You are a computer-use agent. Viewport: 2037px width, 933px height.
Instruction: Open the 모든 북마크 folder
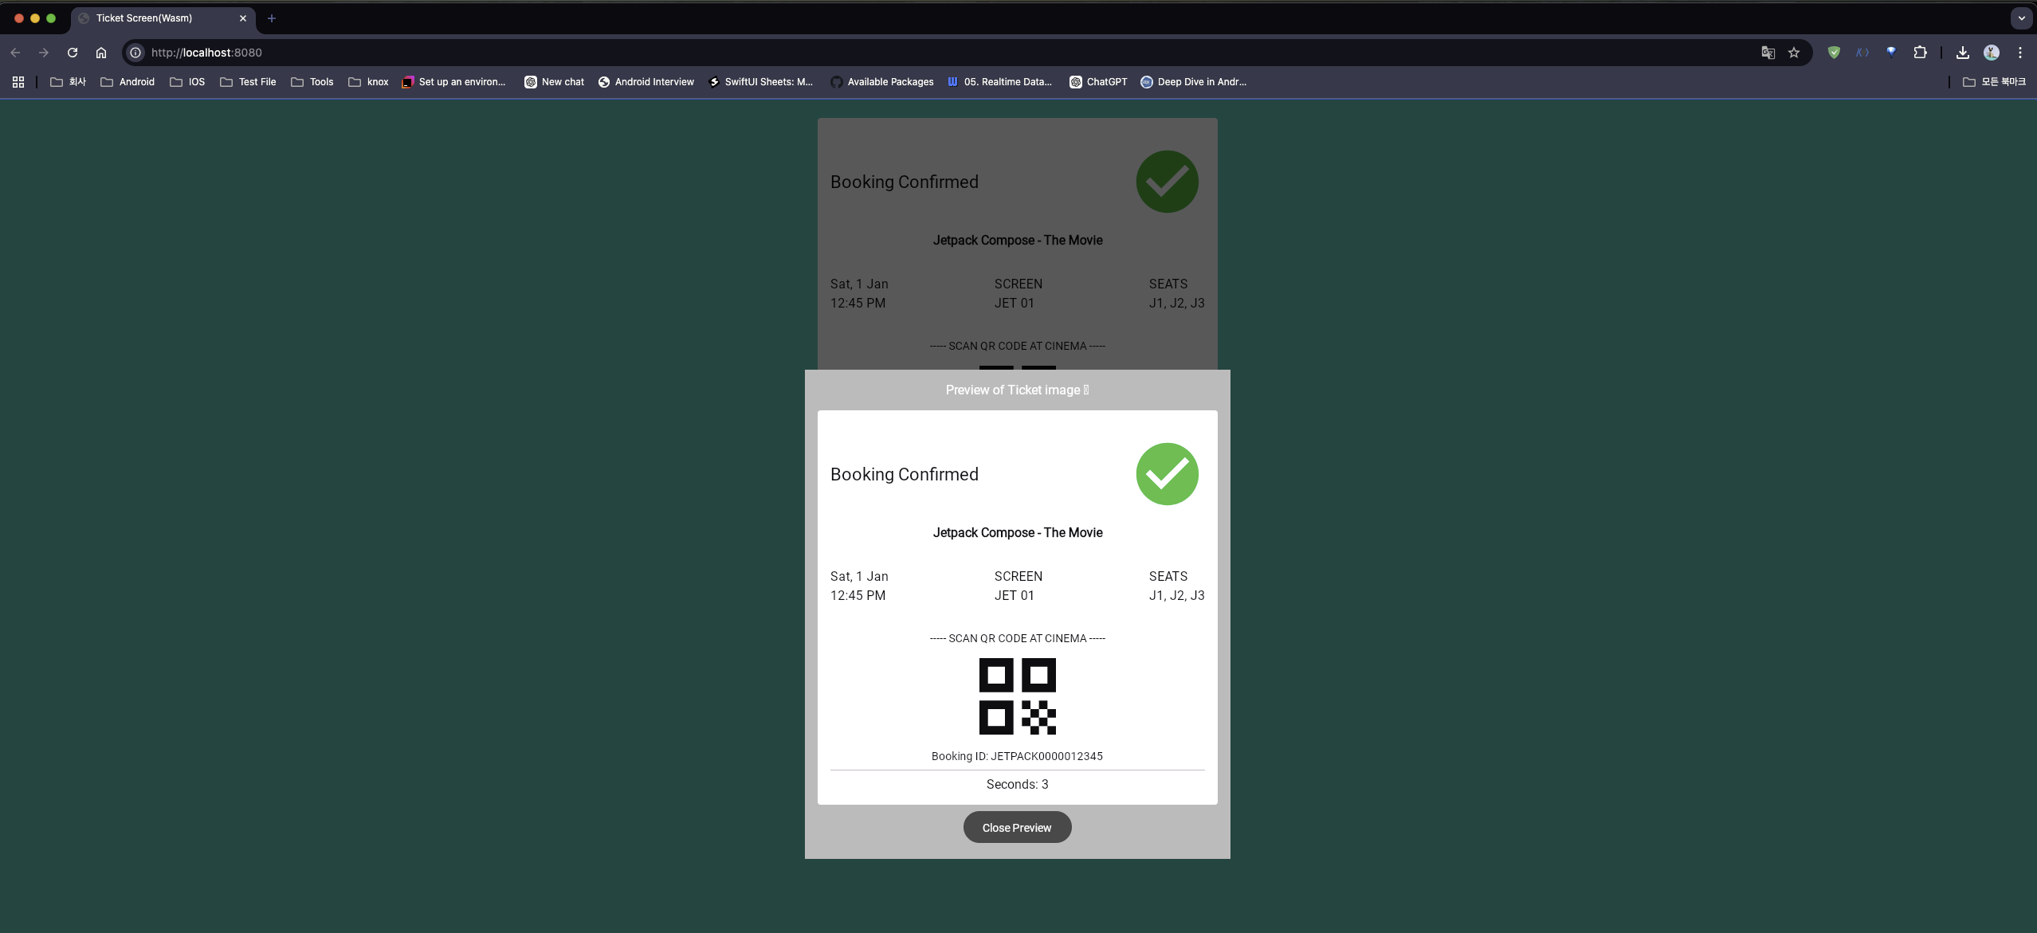[x=1994, y=82]
